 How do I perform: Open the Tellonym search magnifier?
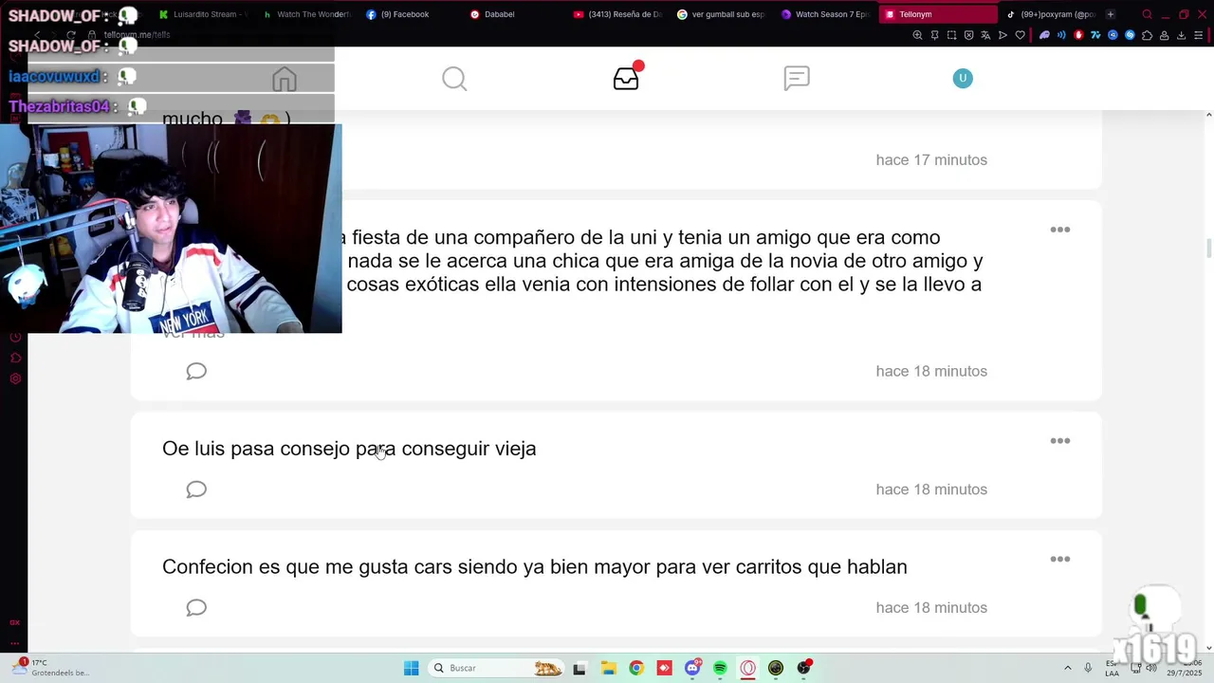pos(454,79)
